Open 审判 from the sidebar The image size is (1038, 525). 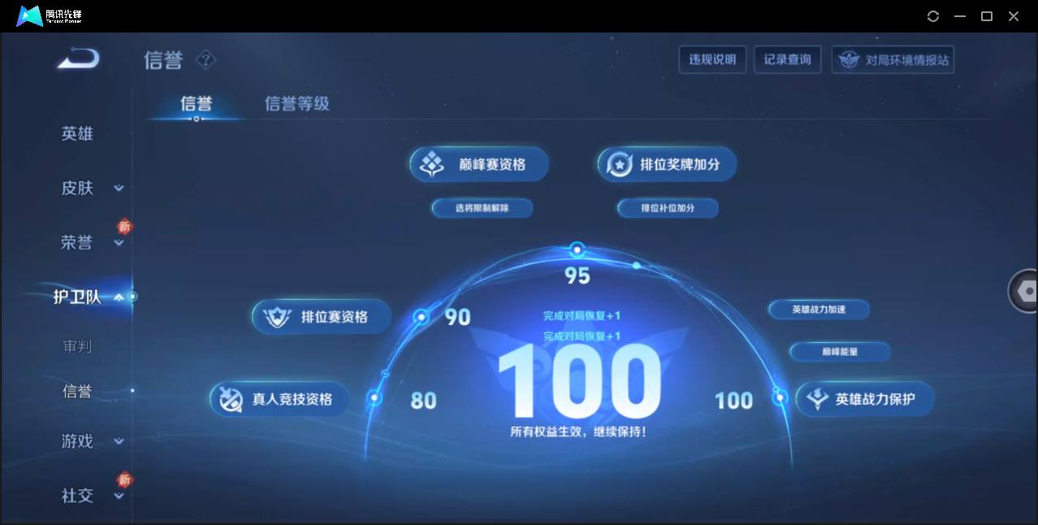[x=77, y=345]
